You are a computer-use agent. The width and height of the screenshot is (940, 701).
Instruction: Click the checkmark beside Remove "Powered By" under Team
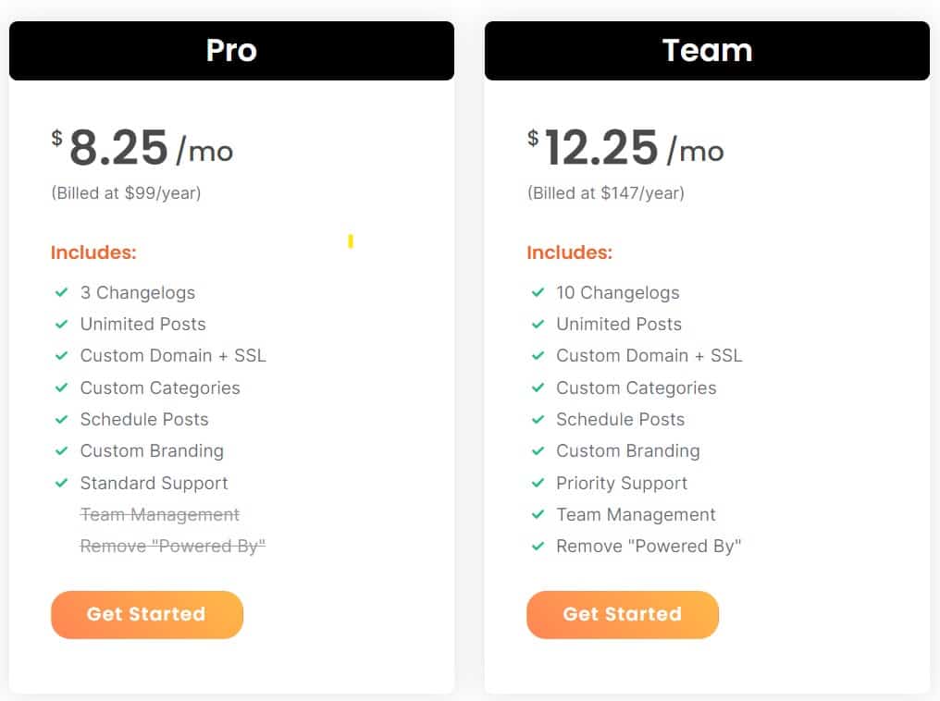538,547
